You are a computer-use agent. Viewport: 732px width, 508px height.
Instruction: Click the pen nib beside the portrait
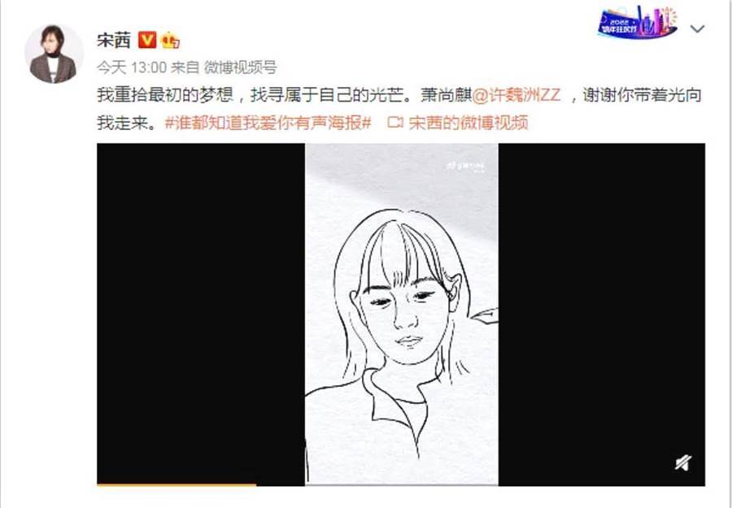485,316
